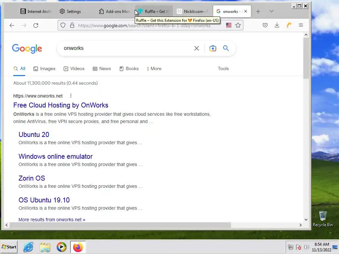Image resolution: width=339 pixels, height=254 pixels.
Task: Switch to the NickJr.com tab
Action: (193, 12)
